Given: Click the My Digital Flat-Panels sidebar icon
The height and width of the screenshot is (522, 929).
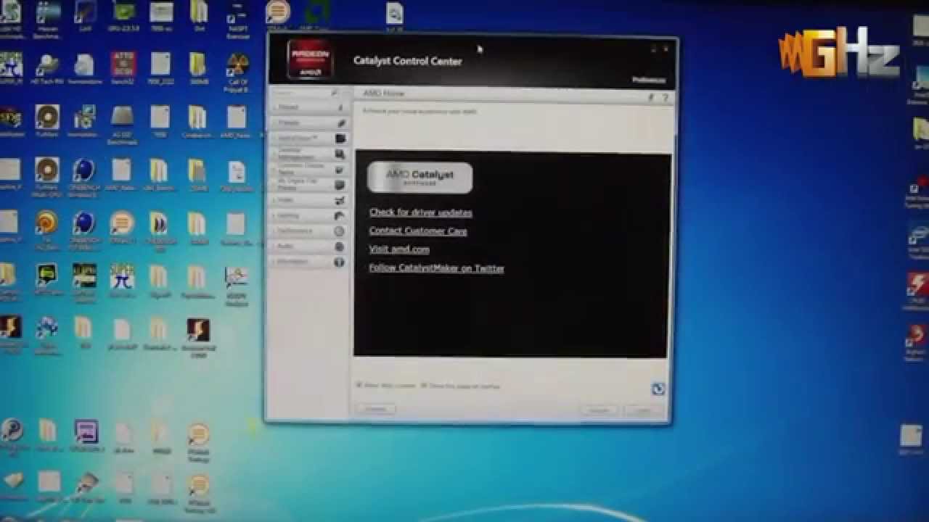Looking at the screenshot, I should pyautogui.click(x=339, y=185).
